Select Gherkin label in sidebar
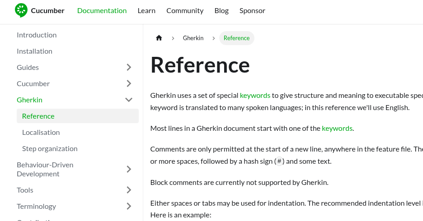This screenshot has height=221, width=423. 29,100
